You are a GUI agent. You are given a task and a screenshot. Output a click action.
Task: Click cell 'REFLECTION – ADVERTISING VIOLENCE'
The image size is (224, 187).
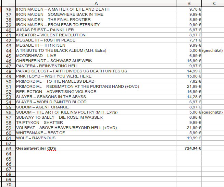pos(96,92)
